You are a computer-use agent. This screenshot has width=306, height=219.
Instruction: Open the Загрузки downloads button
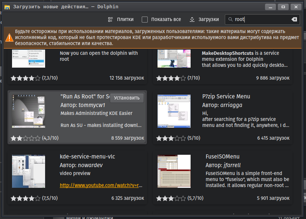[x=204, y=20]
